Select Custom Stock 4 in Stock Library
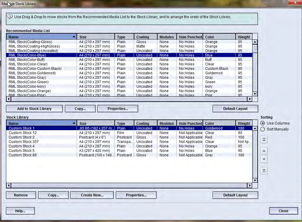Viewport: 302px width, 222px height. coord(129,146)
